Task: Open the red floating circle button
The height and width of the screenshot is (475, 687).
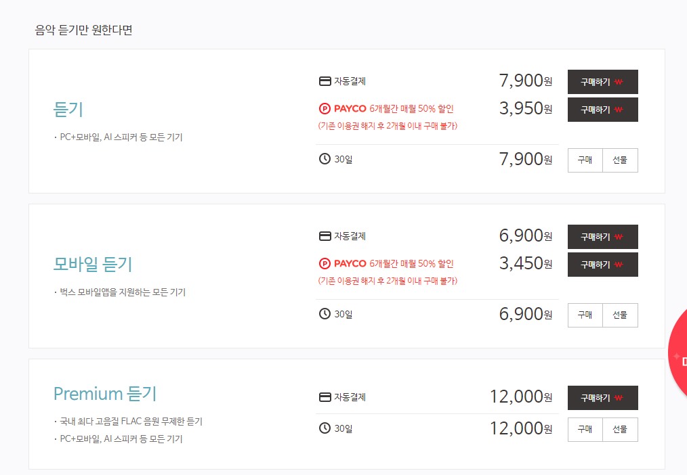Action: (678, 356)
